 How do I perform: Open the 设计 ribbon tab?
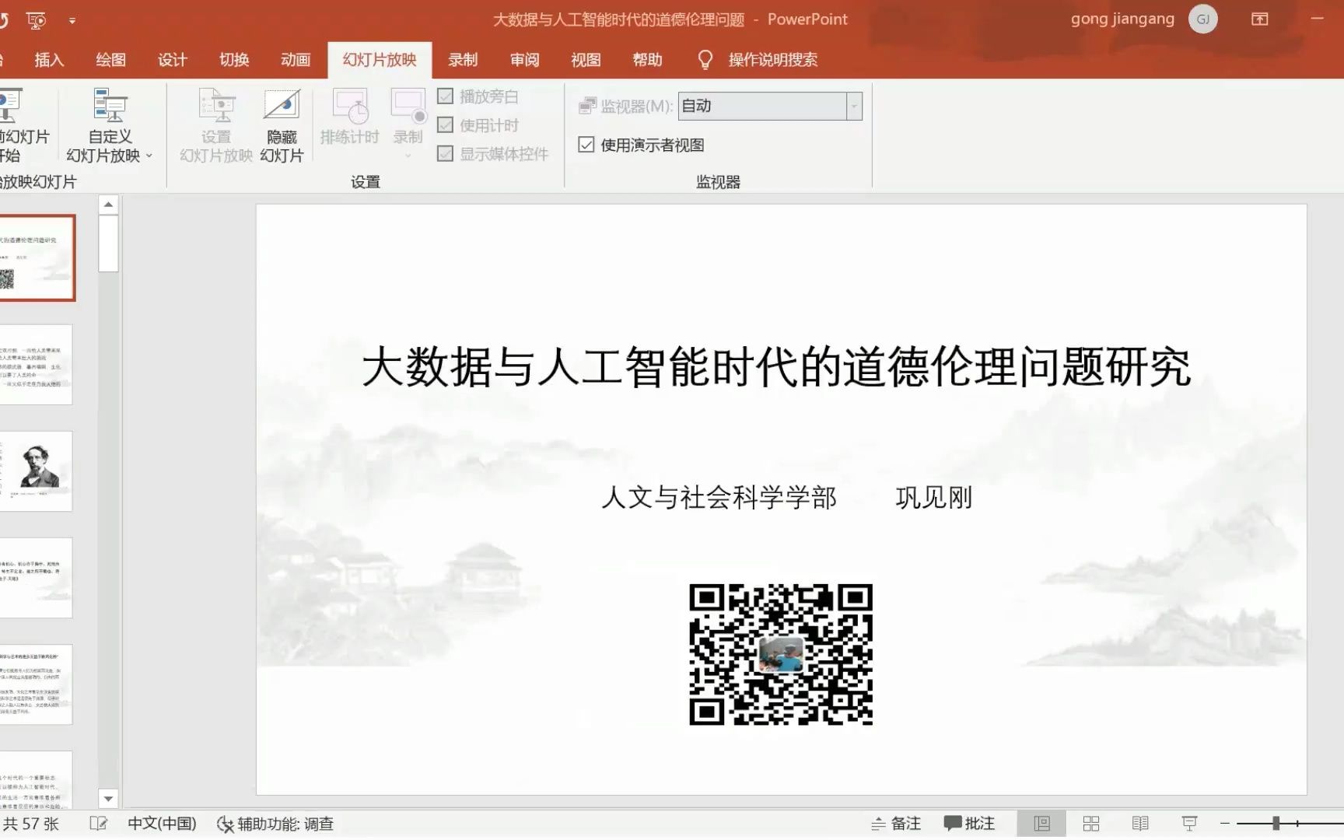[x=172, y=60]
